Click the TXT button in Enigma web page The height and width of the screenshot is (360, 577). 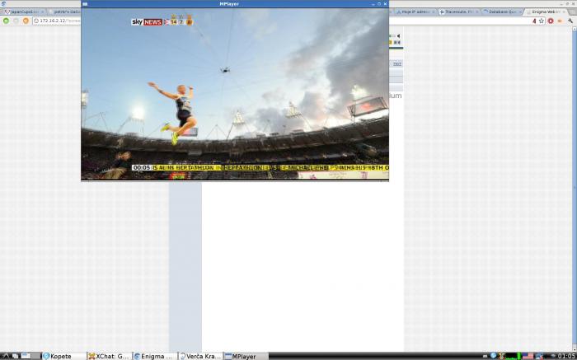[397, 64]
